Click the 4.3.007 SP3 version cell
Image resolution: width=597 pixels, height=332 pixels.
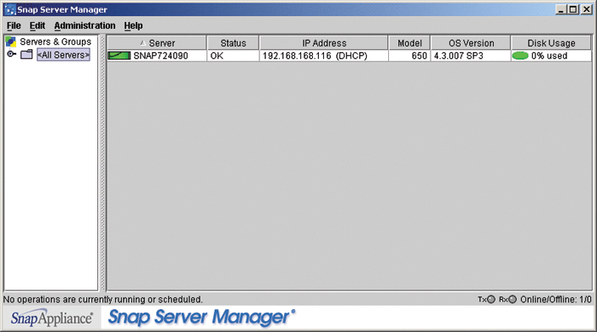[471, 56]
